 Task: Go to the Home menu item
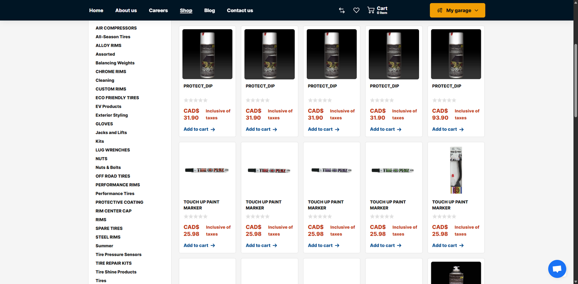point(96,10)
